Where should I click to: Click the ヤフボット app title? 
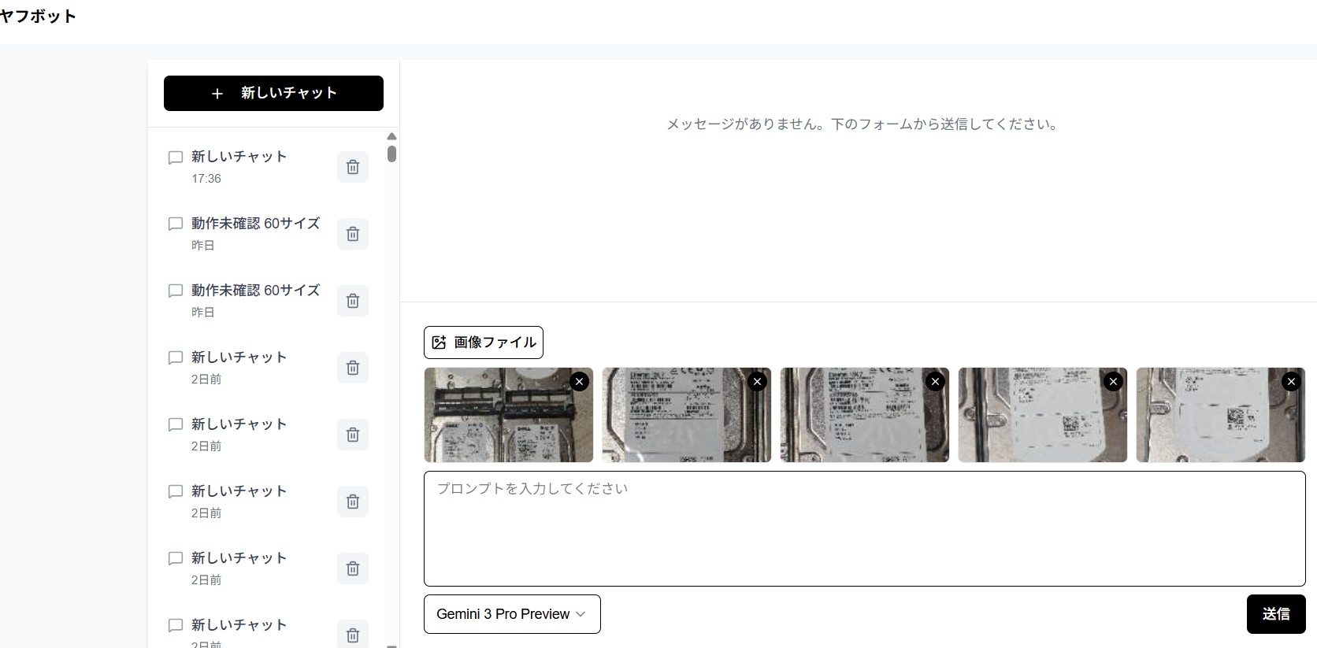pos(38,17)
